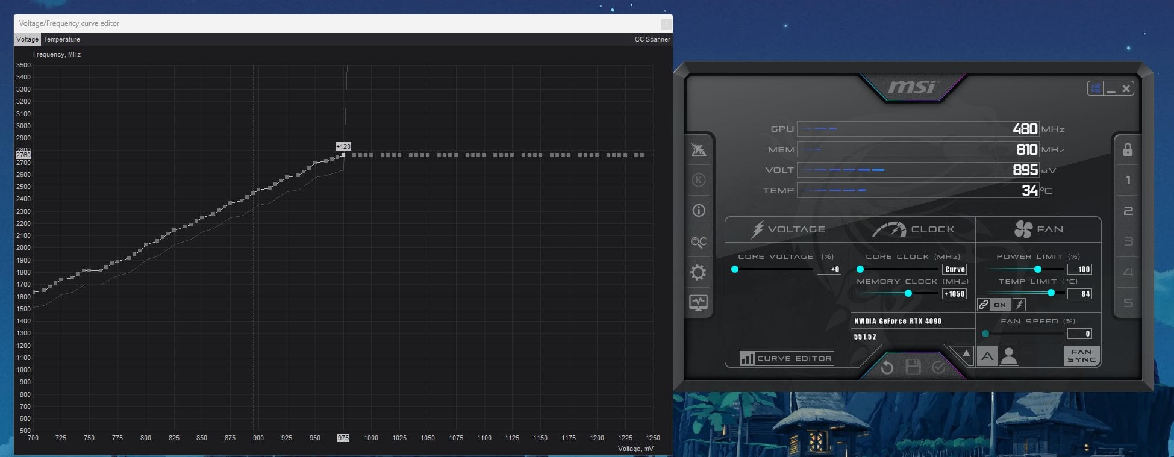Load profile slot 2
The width and height of the screenshot is (1174, 457).
tap(1128, 211)
